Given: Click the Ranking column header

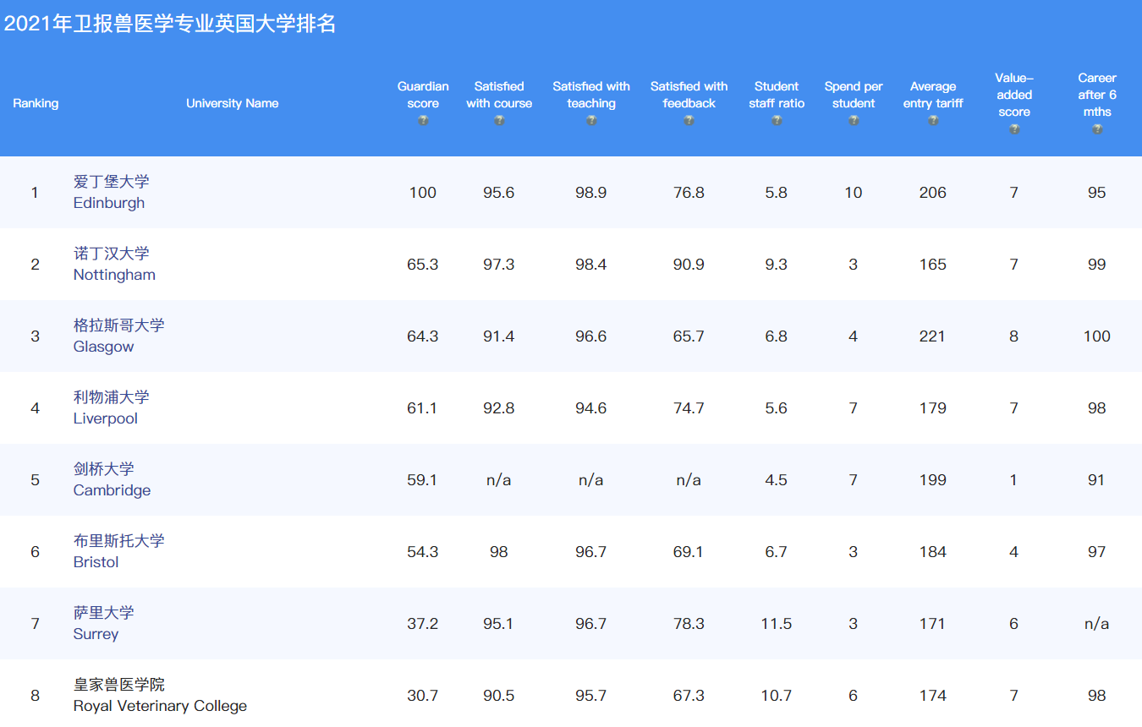Looking at the screenshot, I should (x=36, y=103).
